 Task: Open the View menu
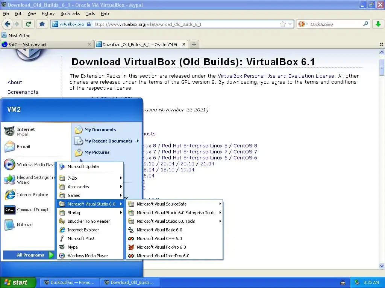(32, 13)
